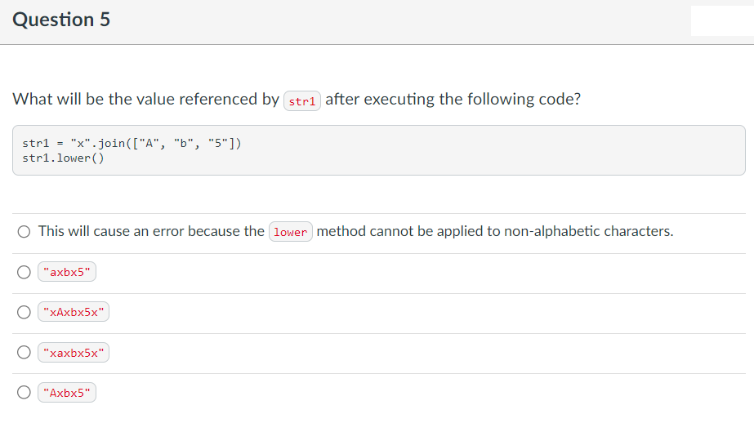Select the "Axbx5" answer radio button
This screenshot has width=754, height=423.
click(x=24, y=392)
